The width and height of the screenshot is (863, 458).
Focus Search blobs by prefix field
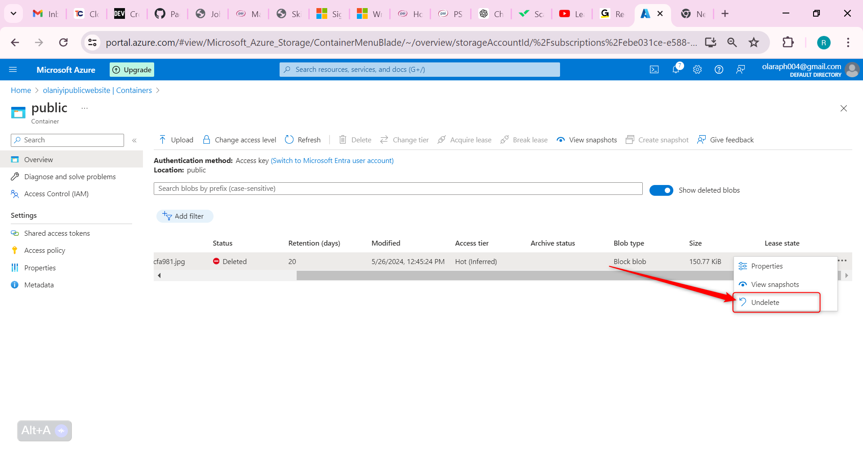pos(398,189)
